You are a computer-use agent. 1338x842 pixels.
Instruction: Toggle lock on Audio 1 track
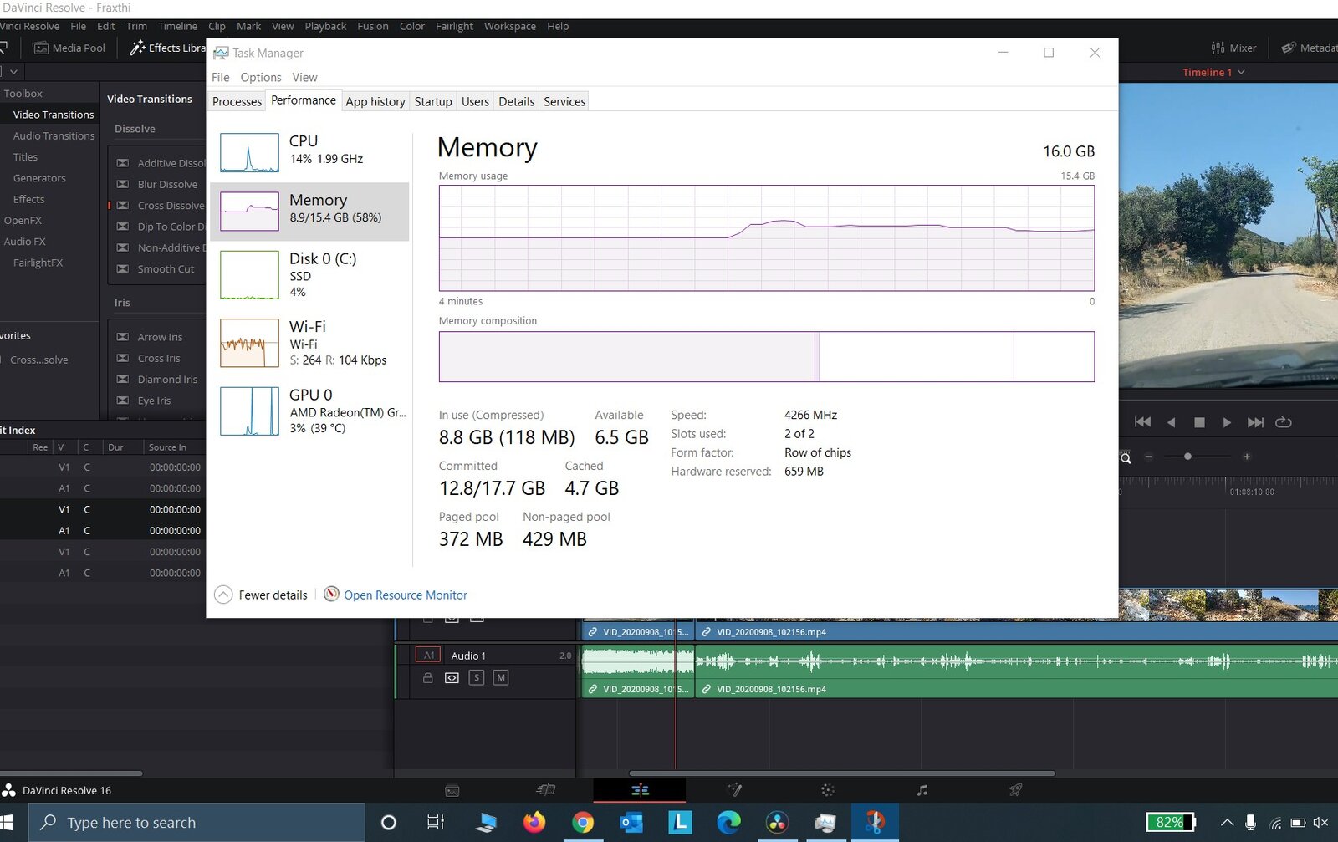(428, 678)
